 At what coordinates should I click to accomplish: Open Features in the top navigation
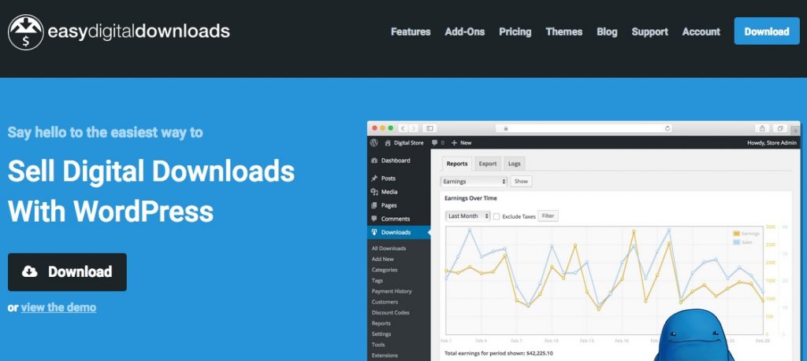coord(411,31)
